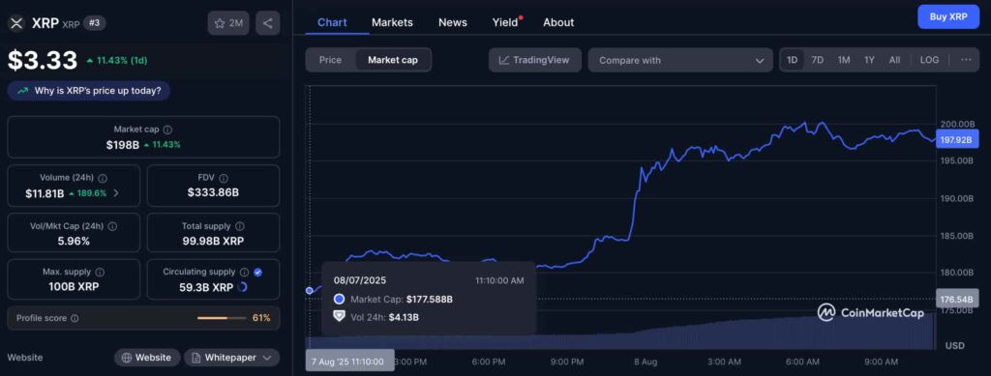Viewport: 991px width, 376px height.
Task: Click the 99.98B XRP total supply value
Action: point(213,241)
